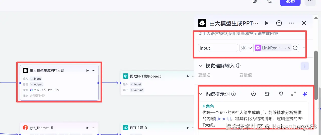The height and width of the screenshot is (135, 321).
Task: Collapse the 系统提示词 section
Action: click(200, 94)
